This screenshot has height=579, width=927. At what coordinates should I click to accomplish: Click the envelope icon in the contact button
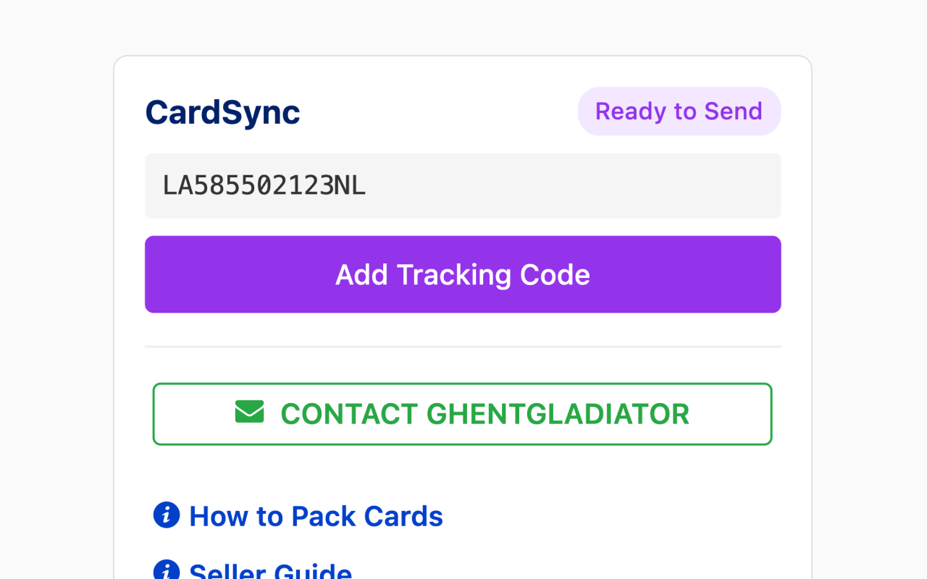[249, 413]
